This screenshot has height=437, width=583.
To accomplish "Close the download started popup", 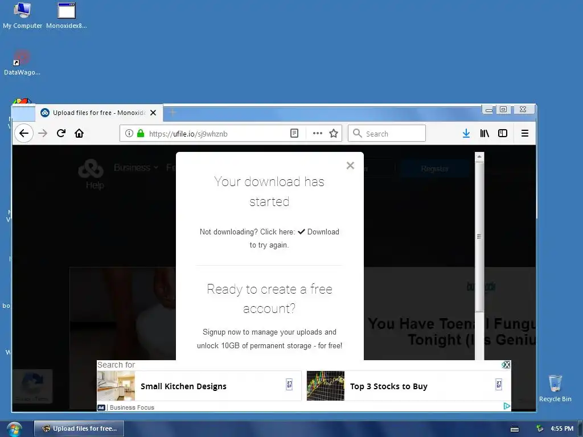I will [x=350, y=166].
